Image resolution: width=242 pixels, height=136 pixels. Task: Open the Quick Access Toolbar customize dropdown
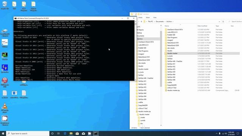click(141, 14)
